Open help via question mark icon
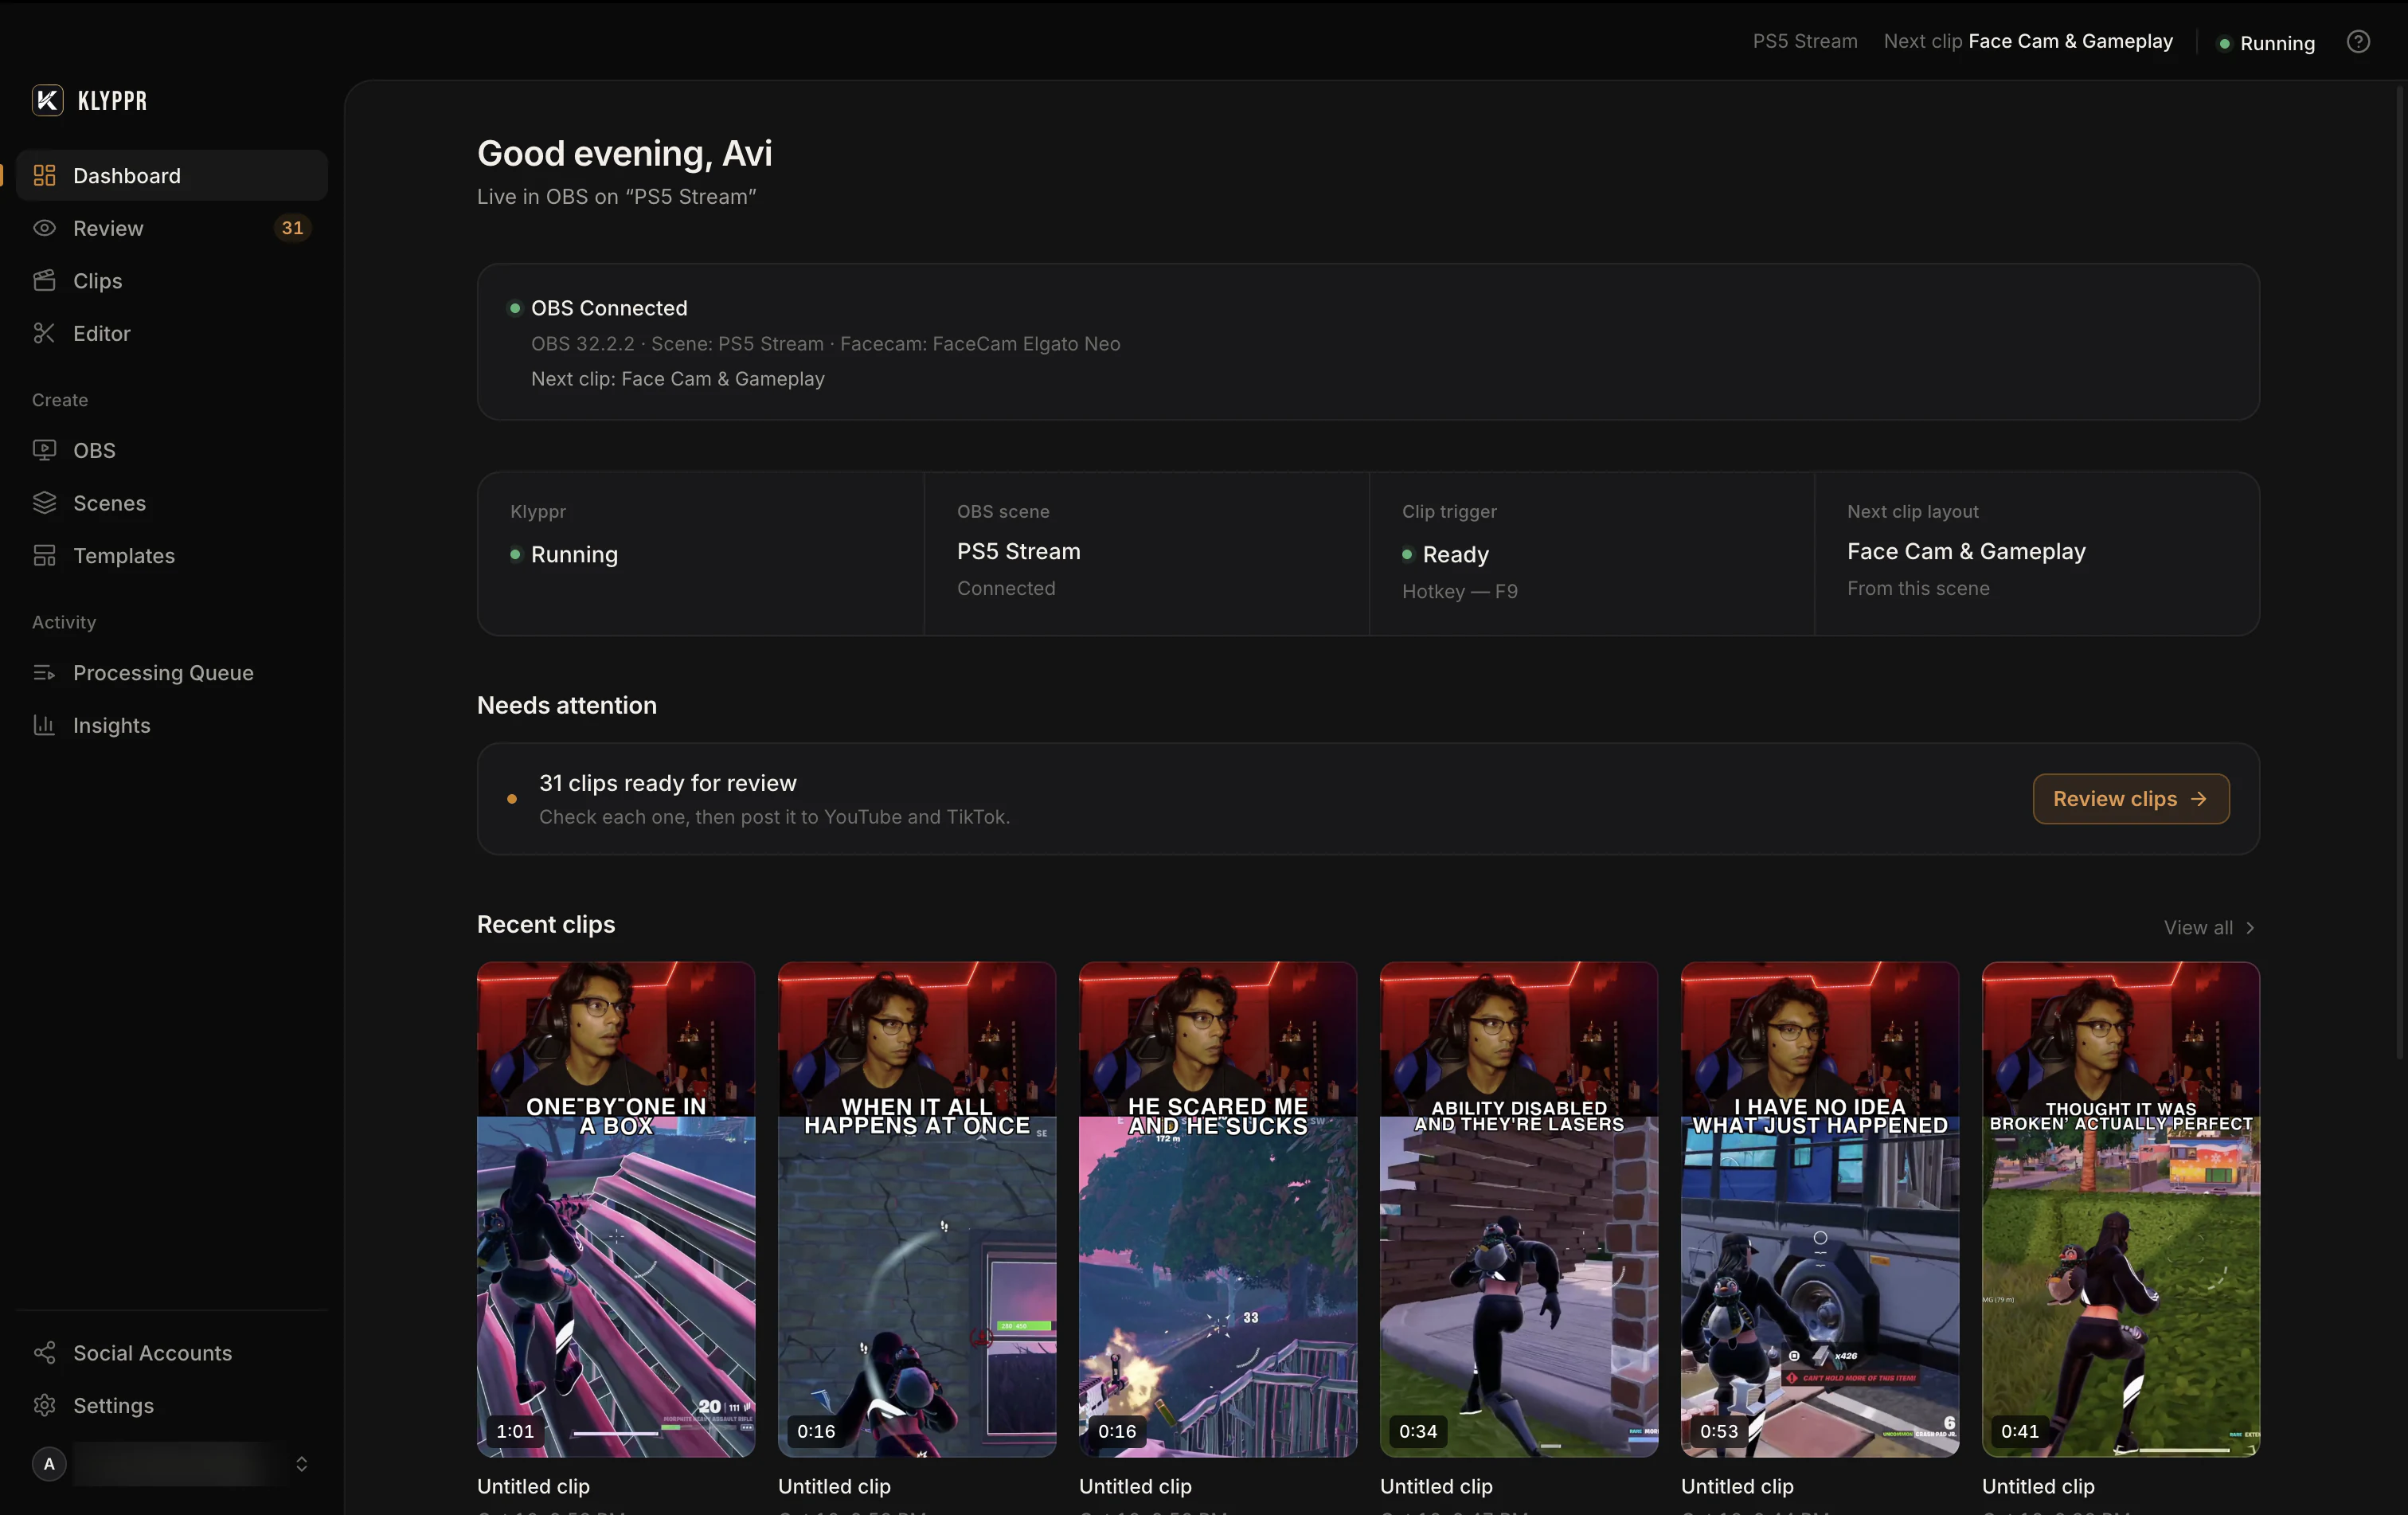The height and width of the screenshot is (1515, 2408). [2358, 42]
